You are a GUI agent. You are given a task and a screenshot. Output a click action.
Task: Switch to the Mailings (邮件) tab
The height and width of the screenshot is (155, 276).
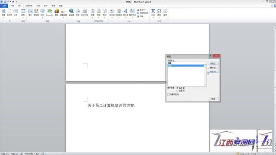pyautogui.click(x=46, y=6)
